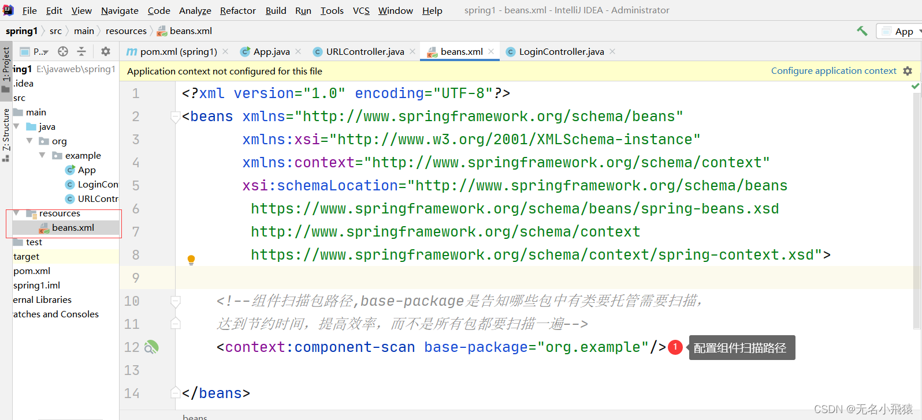Select the target folder in project tree
This screenshot has height=420, width=922.
click(27, 256)
